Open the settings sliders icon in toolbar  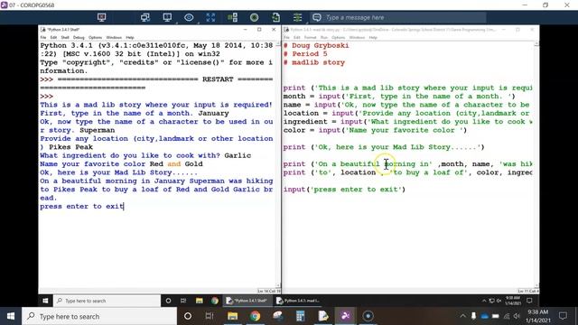(297, 17)
